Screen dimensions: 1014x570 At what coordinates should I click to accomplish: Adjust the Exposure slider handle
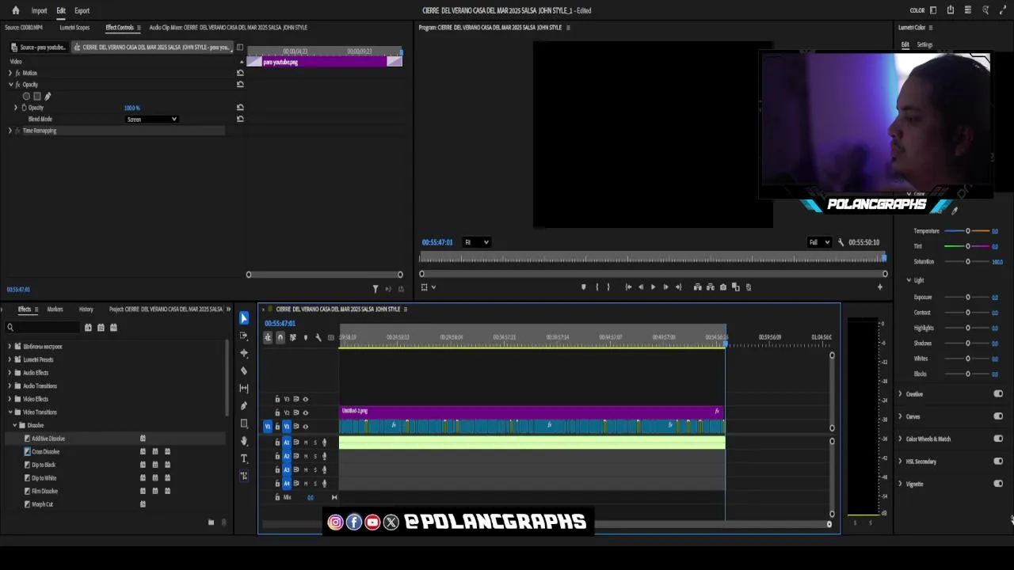tap(967, 298)
